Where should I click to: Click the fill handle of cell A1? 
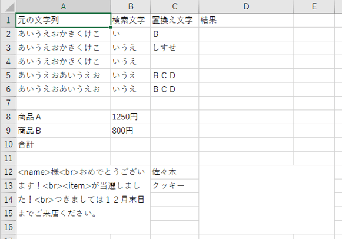[111, 27]
